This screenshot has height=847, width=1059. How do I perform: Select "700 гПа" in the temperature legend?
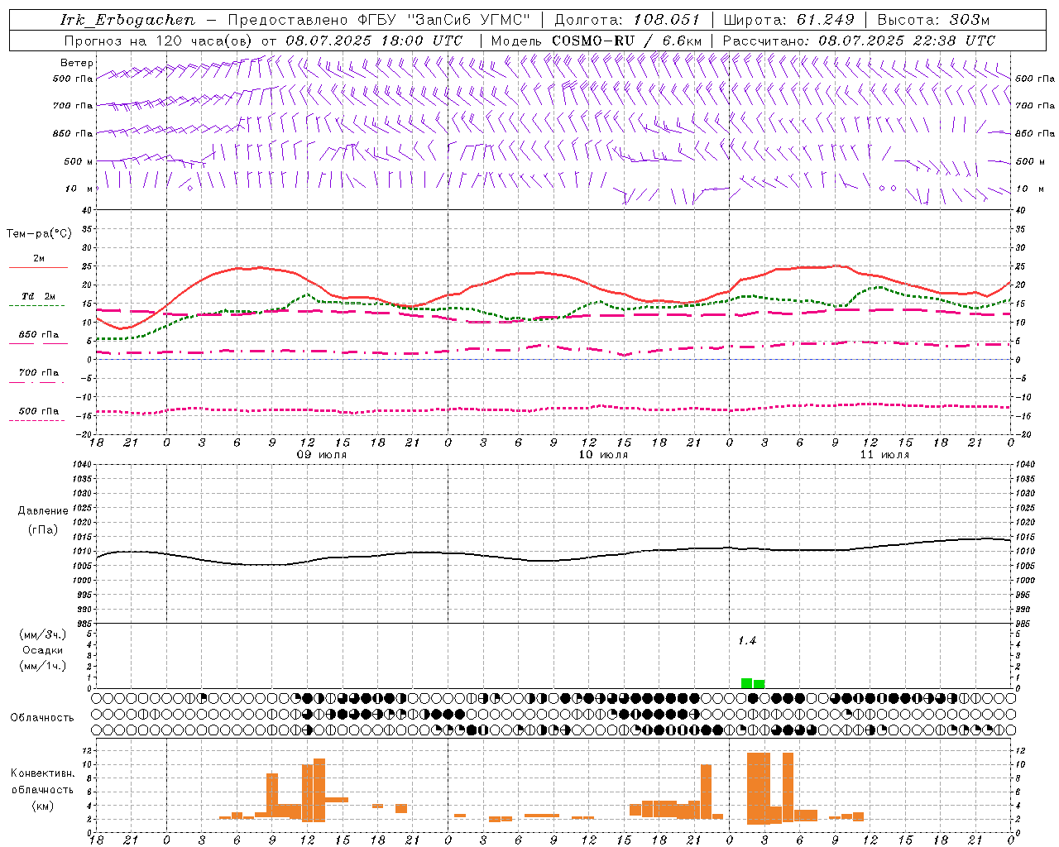coord(39,372)
